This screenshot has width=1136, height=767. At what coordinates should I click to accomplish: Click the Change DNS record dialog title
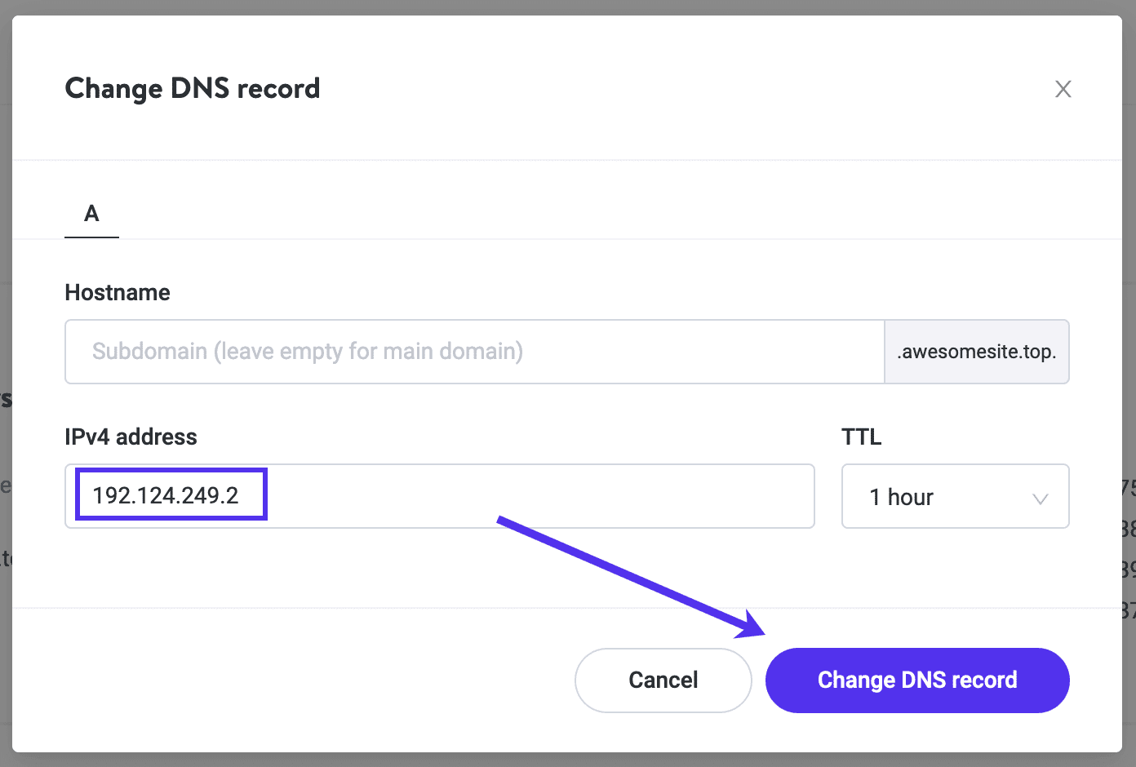pos(193,88)
